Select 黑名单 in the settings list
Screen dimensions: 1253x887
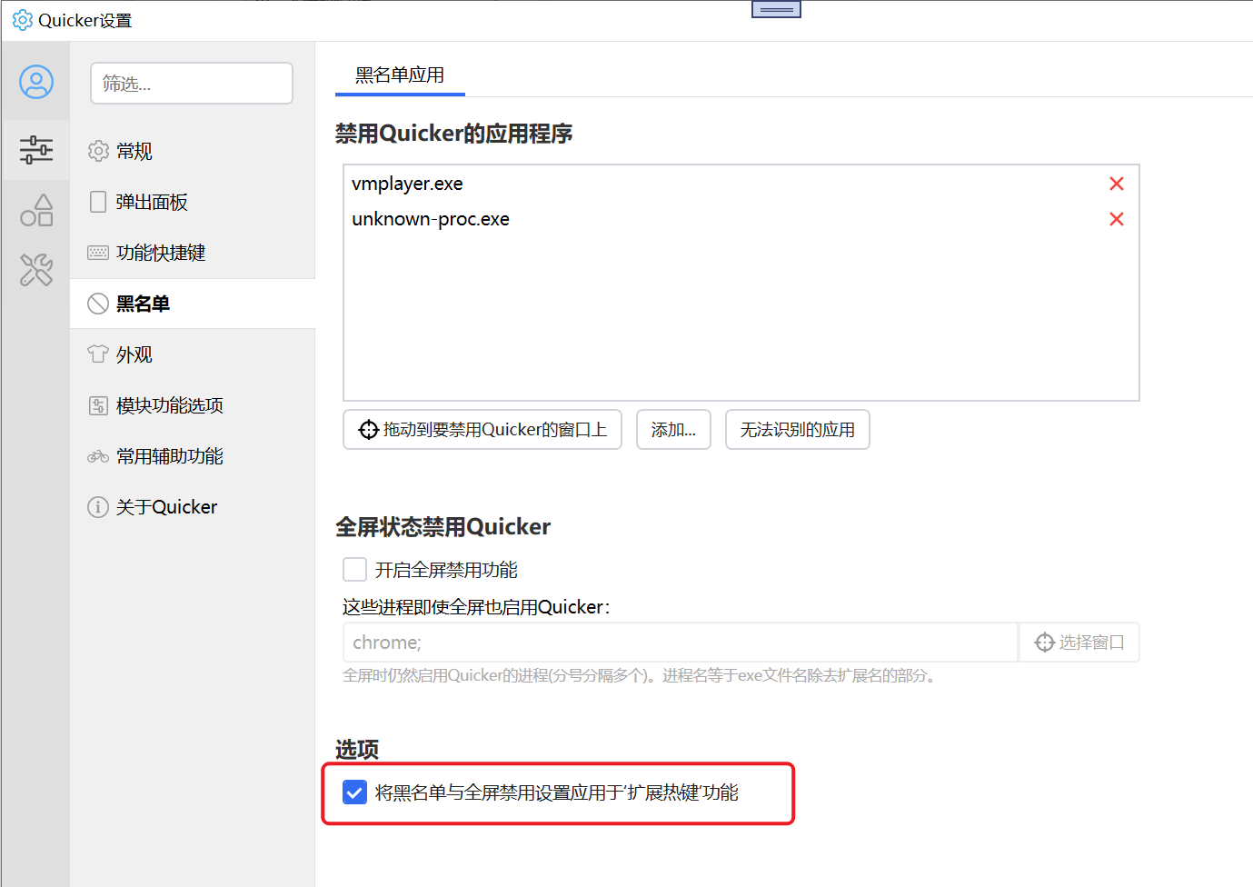(193, 304)
